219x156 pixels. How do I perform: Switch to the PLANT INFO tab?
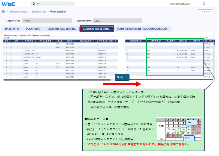tap(33, 29)
